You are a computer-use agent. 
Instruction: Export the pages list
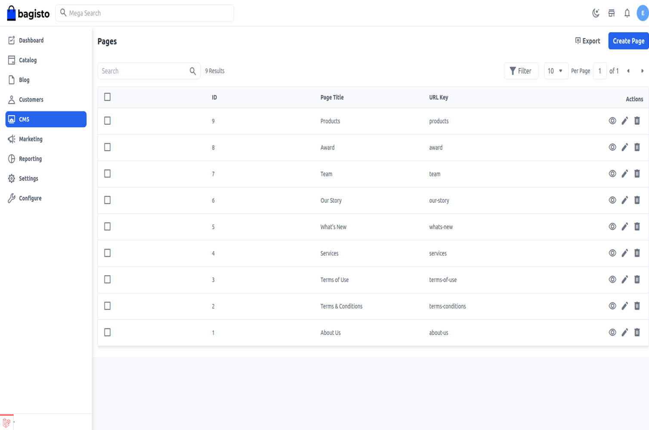[587, 41]
